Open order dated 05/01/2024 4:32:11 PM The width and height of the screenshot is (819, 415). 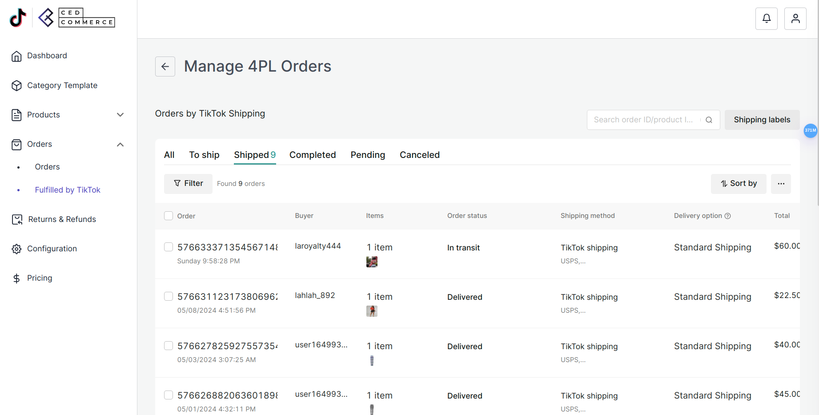point(227,395)
